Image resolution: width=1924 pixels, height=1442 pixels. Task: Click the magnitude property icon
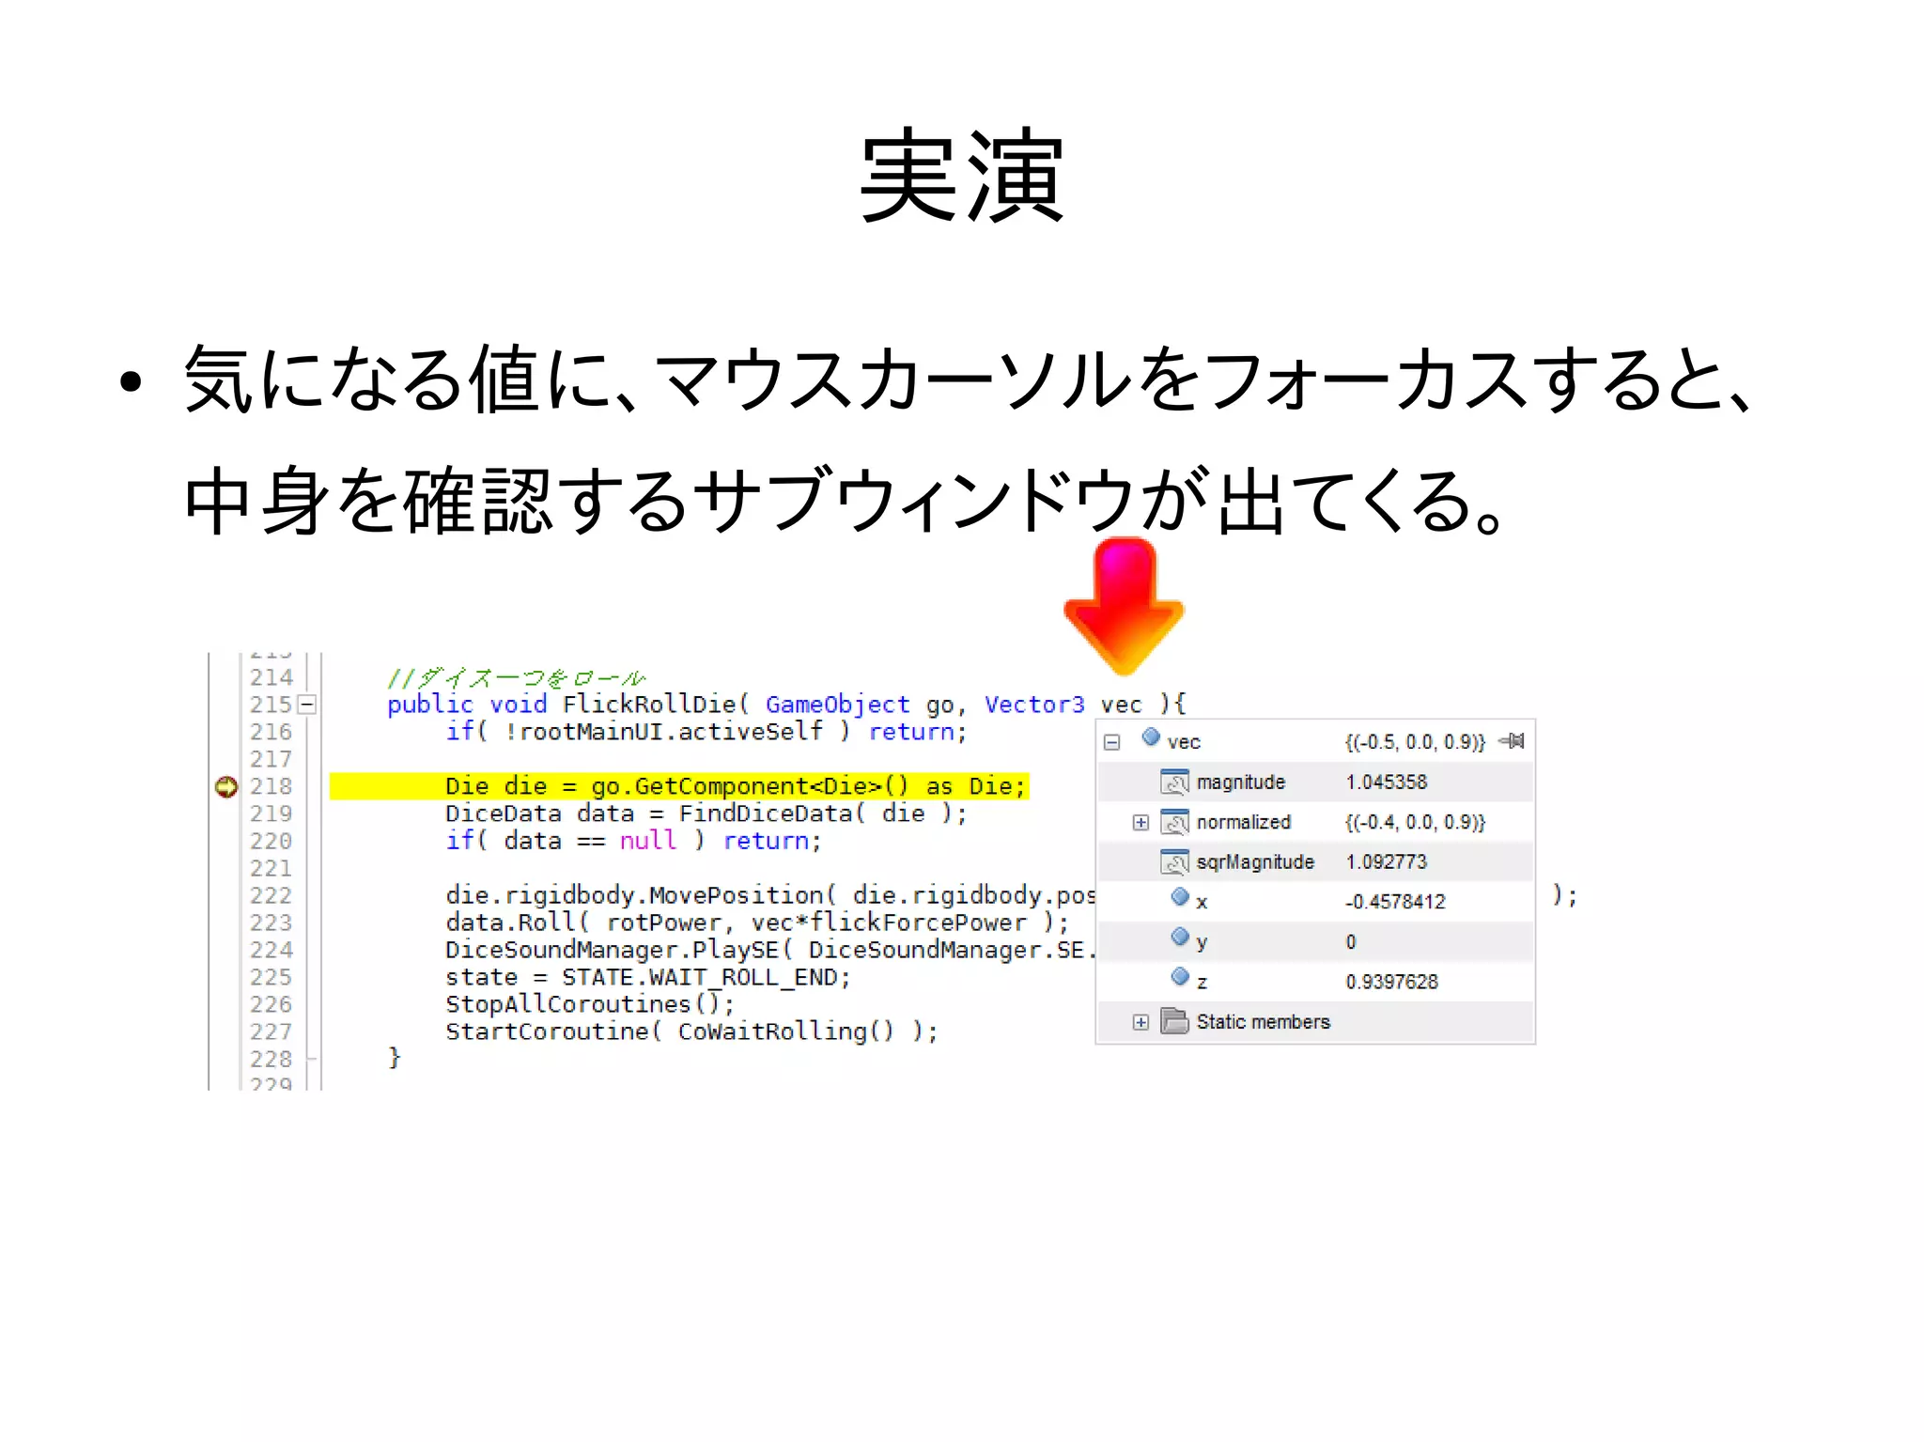[x=1174, y=782]
